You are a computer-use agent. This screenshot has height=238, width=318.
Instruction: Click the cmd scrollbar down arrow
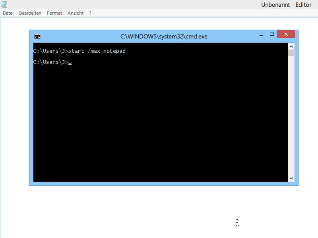click(x=291, y=178)
